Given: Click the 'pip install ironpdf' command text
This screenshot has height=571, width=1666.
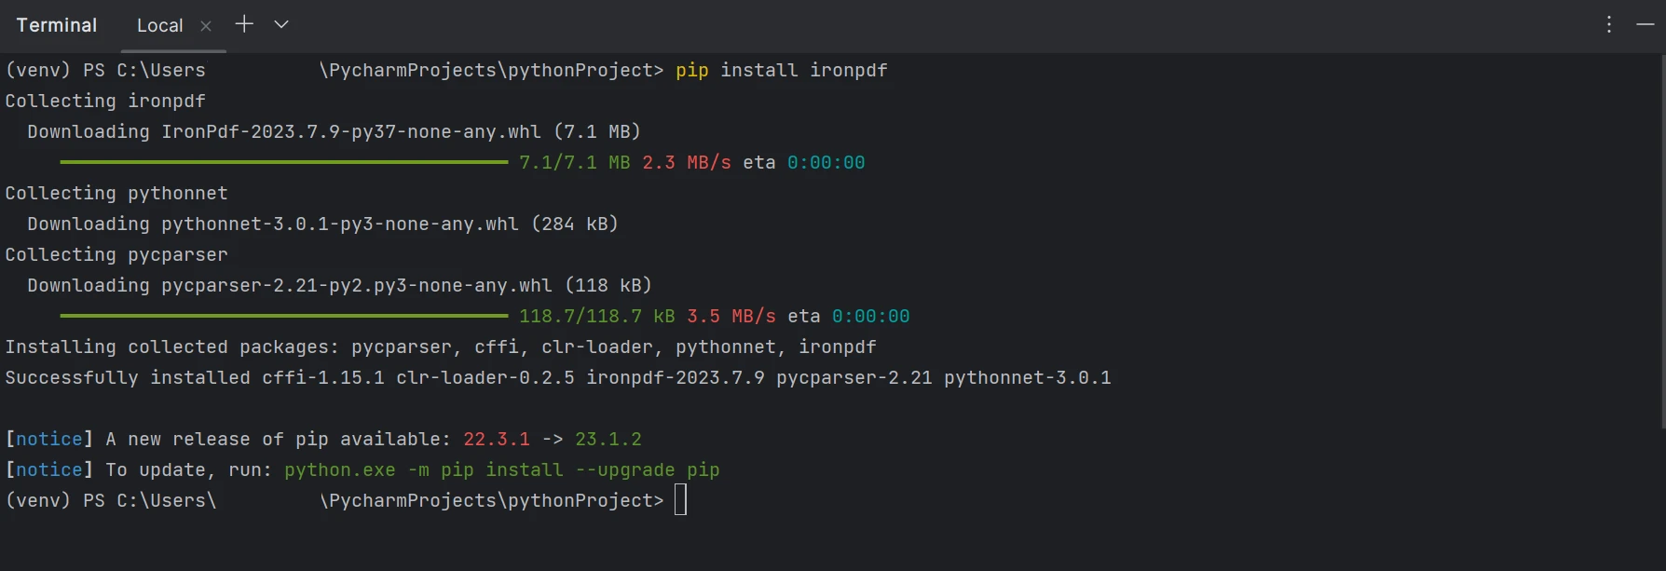Looking at the screenshot, I should pyautogui.click(x=782, y=70).
